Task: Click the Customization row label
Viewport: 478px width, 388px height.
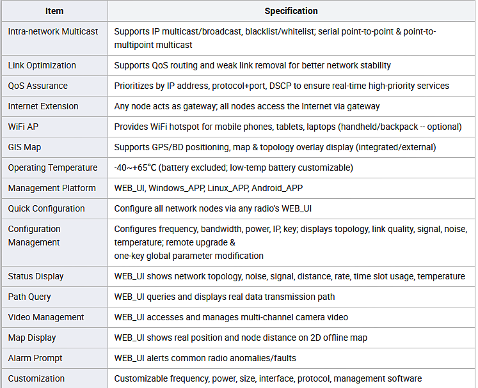Action: pos(36,378)
